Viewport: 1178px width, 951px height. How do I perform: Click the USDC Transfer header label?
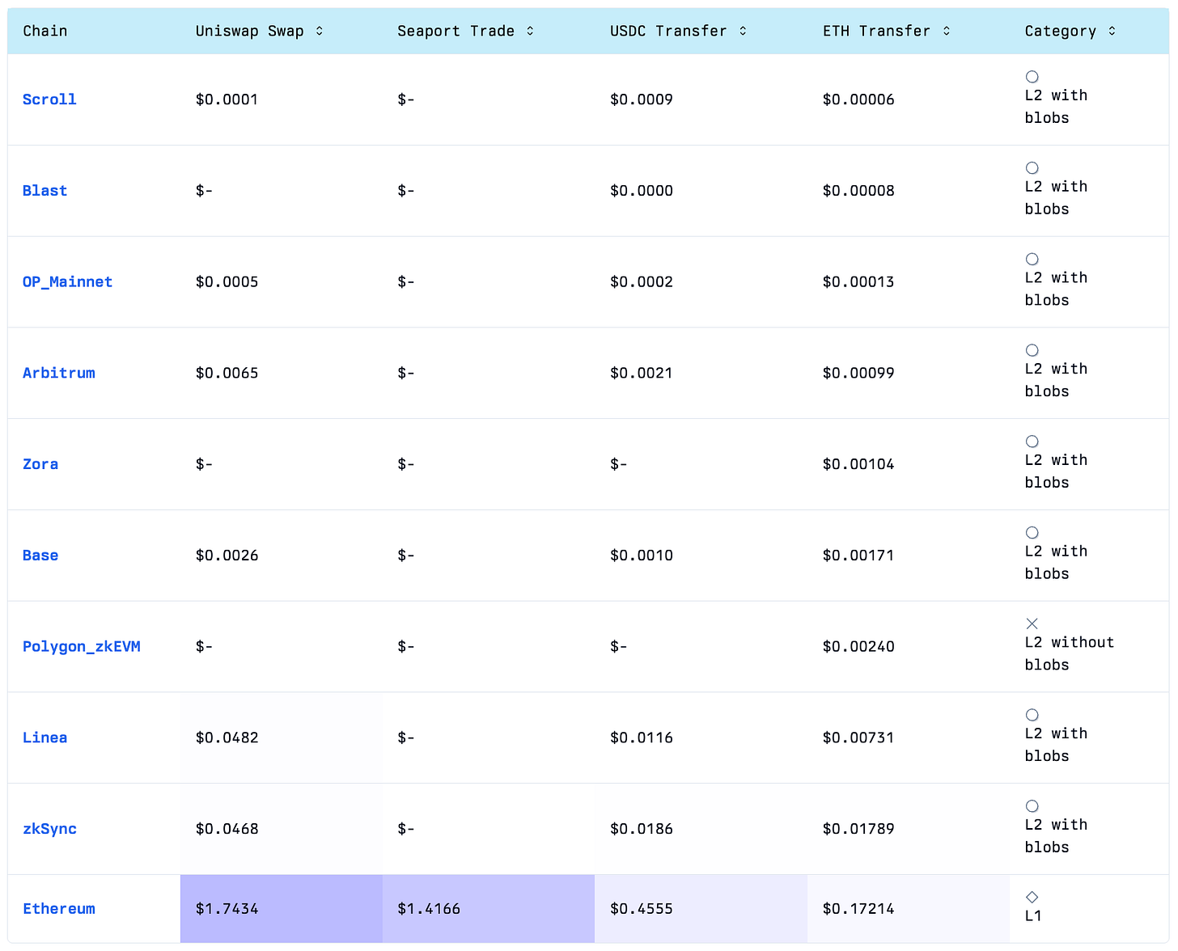(x=668, y=31)
